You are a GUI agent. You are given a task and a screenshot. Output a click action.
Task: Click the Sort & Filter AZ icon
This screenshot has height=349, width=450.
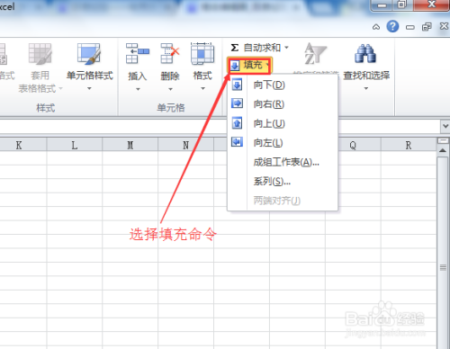pyautogui.click(x=315, y=54)
